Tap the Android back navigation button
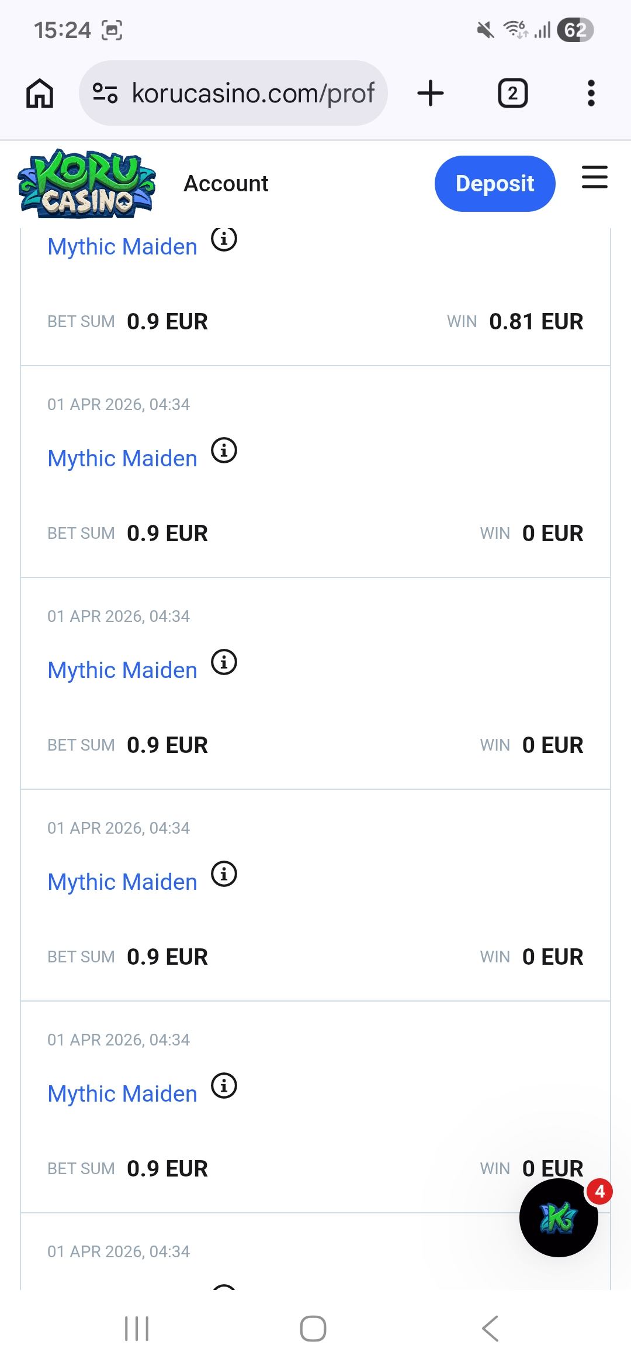The width and height of the screenshot is (631, 1369). pos(490,1329)
